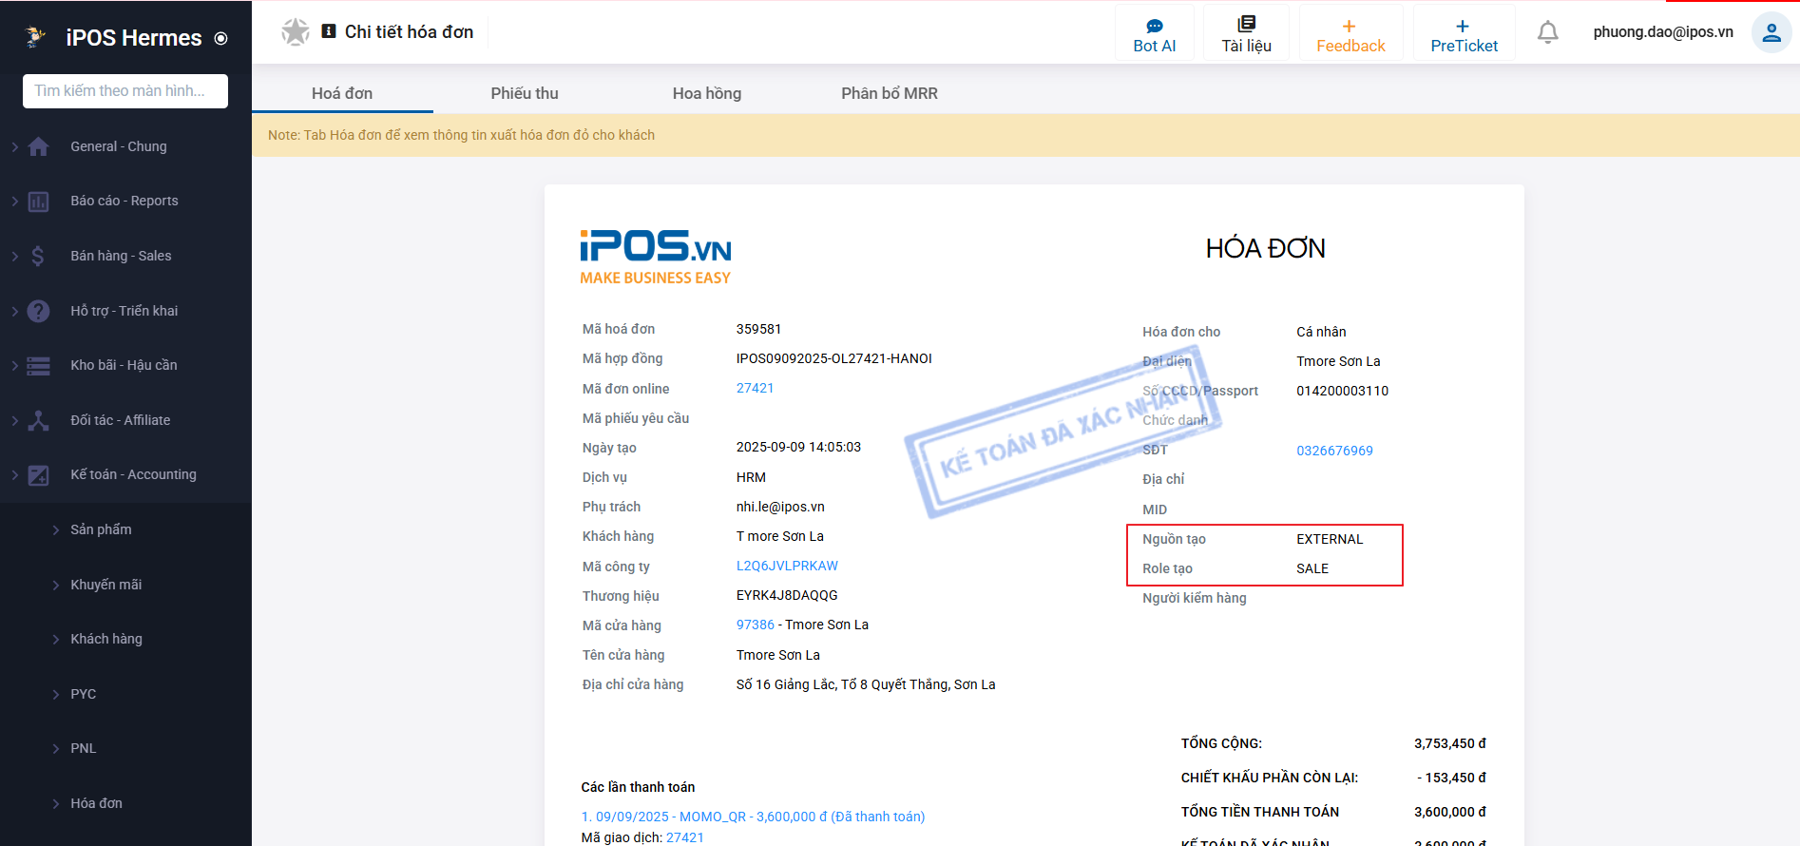
Task: Open the Bot AI chat icon
Action: [x=1155, y=26]
